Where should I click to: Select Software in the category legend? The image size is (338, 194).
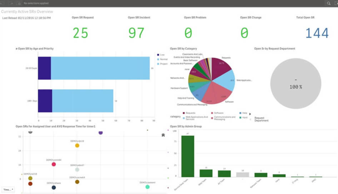(x=217, y=113)
